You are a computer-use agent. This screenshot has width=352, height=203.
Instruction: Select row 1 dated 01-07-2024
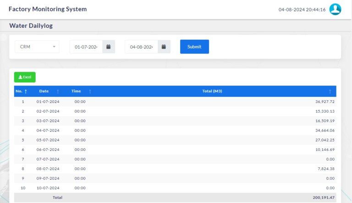48,101
